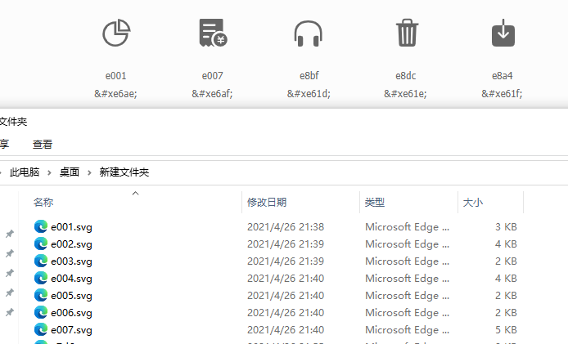Select the &#xe61e; code text
Image resolution: width=568 pixels, height=344 pixels.
[x=405, y=94]
